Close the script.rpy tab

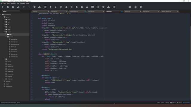point(48,12)
